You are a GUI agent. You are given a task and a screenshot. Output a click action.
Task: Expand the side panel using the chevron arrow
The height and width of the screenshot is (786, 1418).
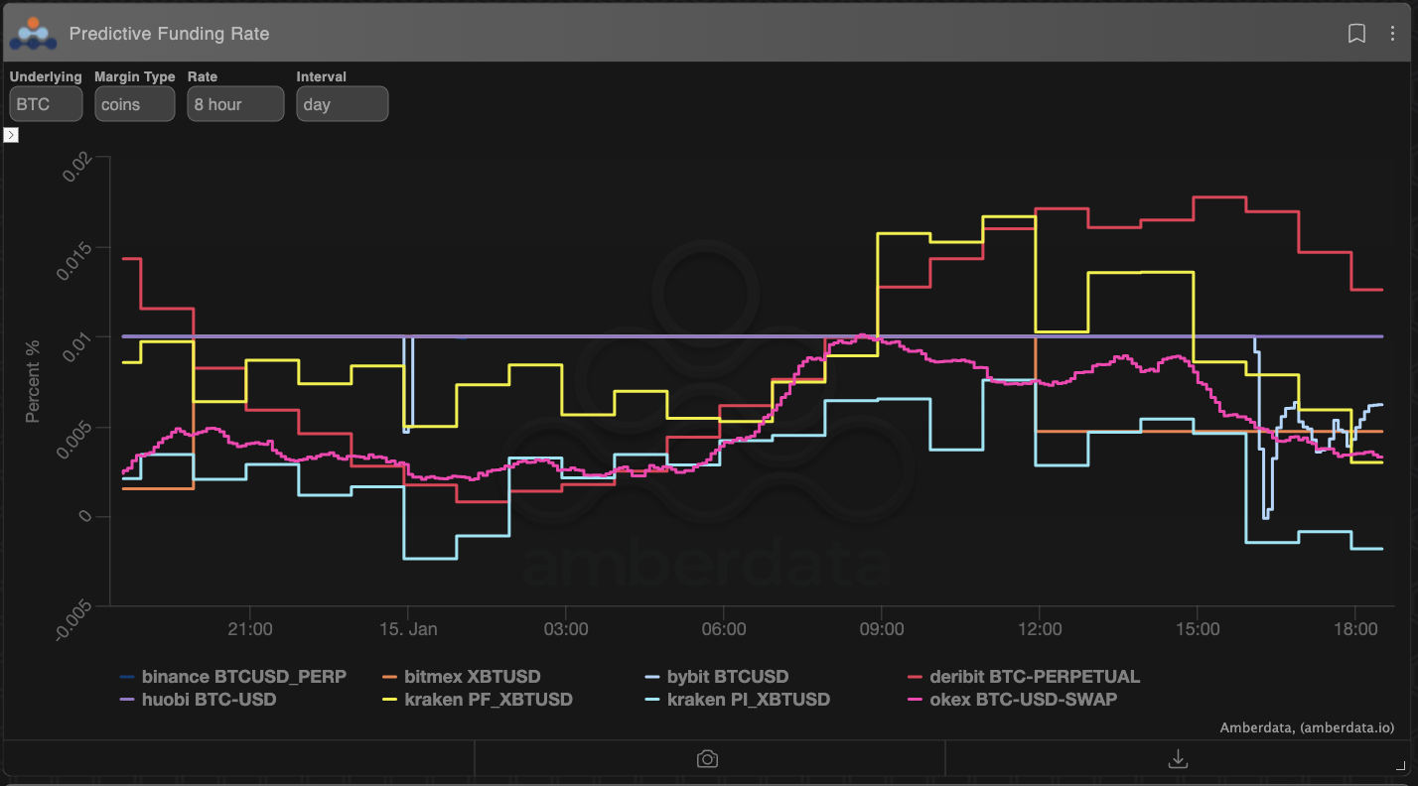[x=11, y=134]
